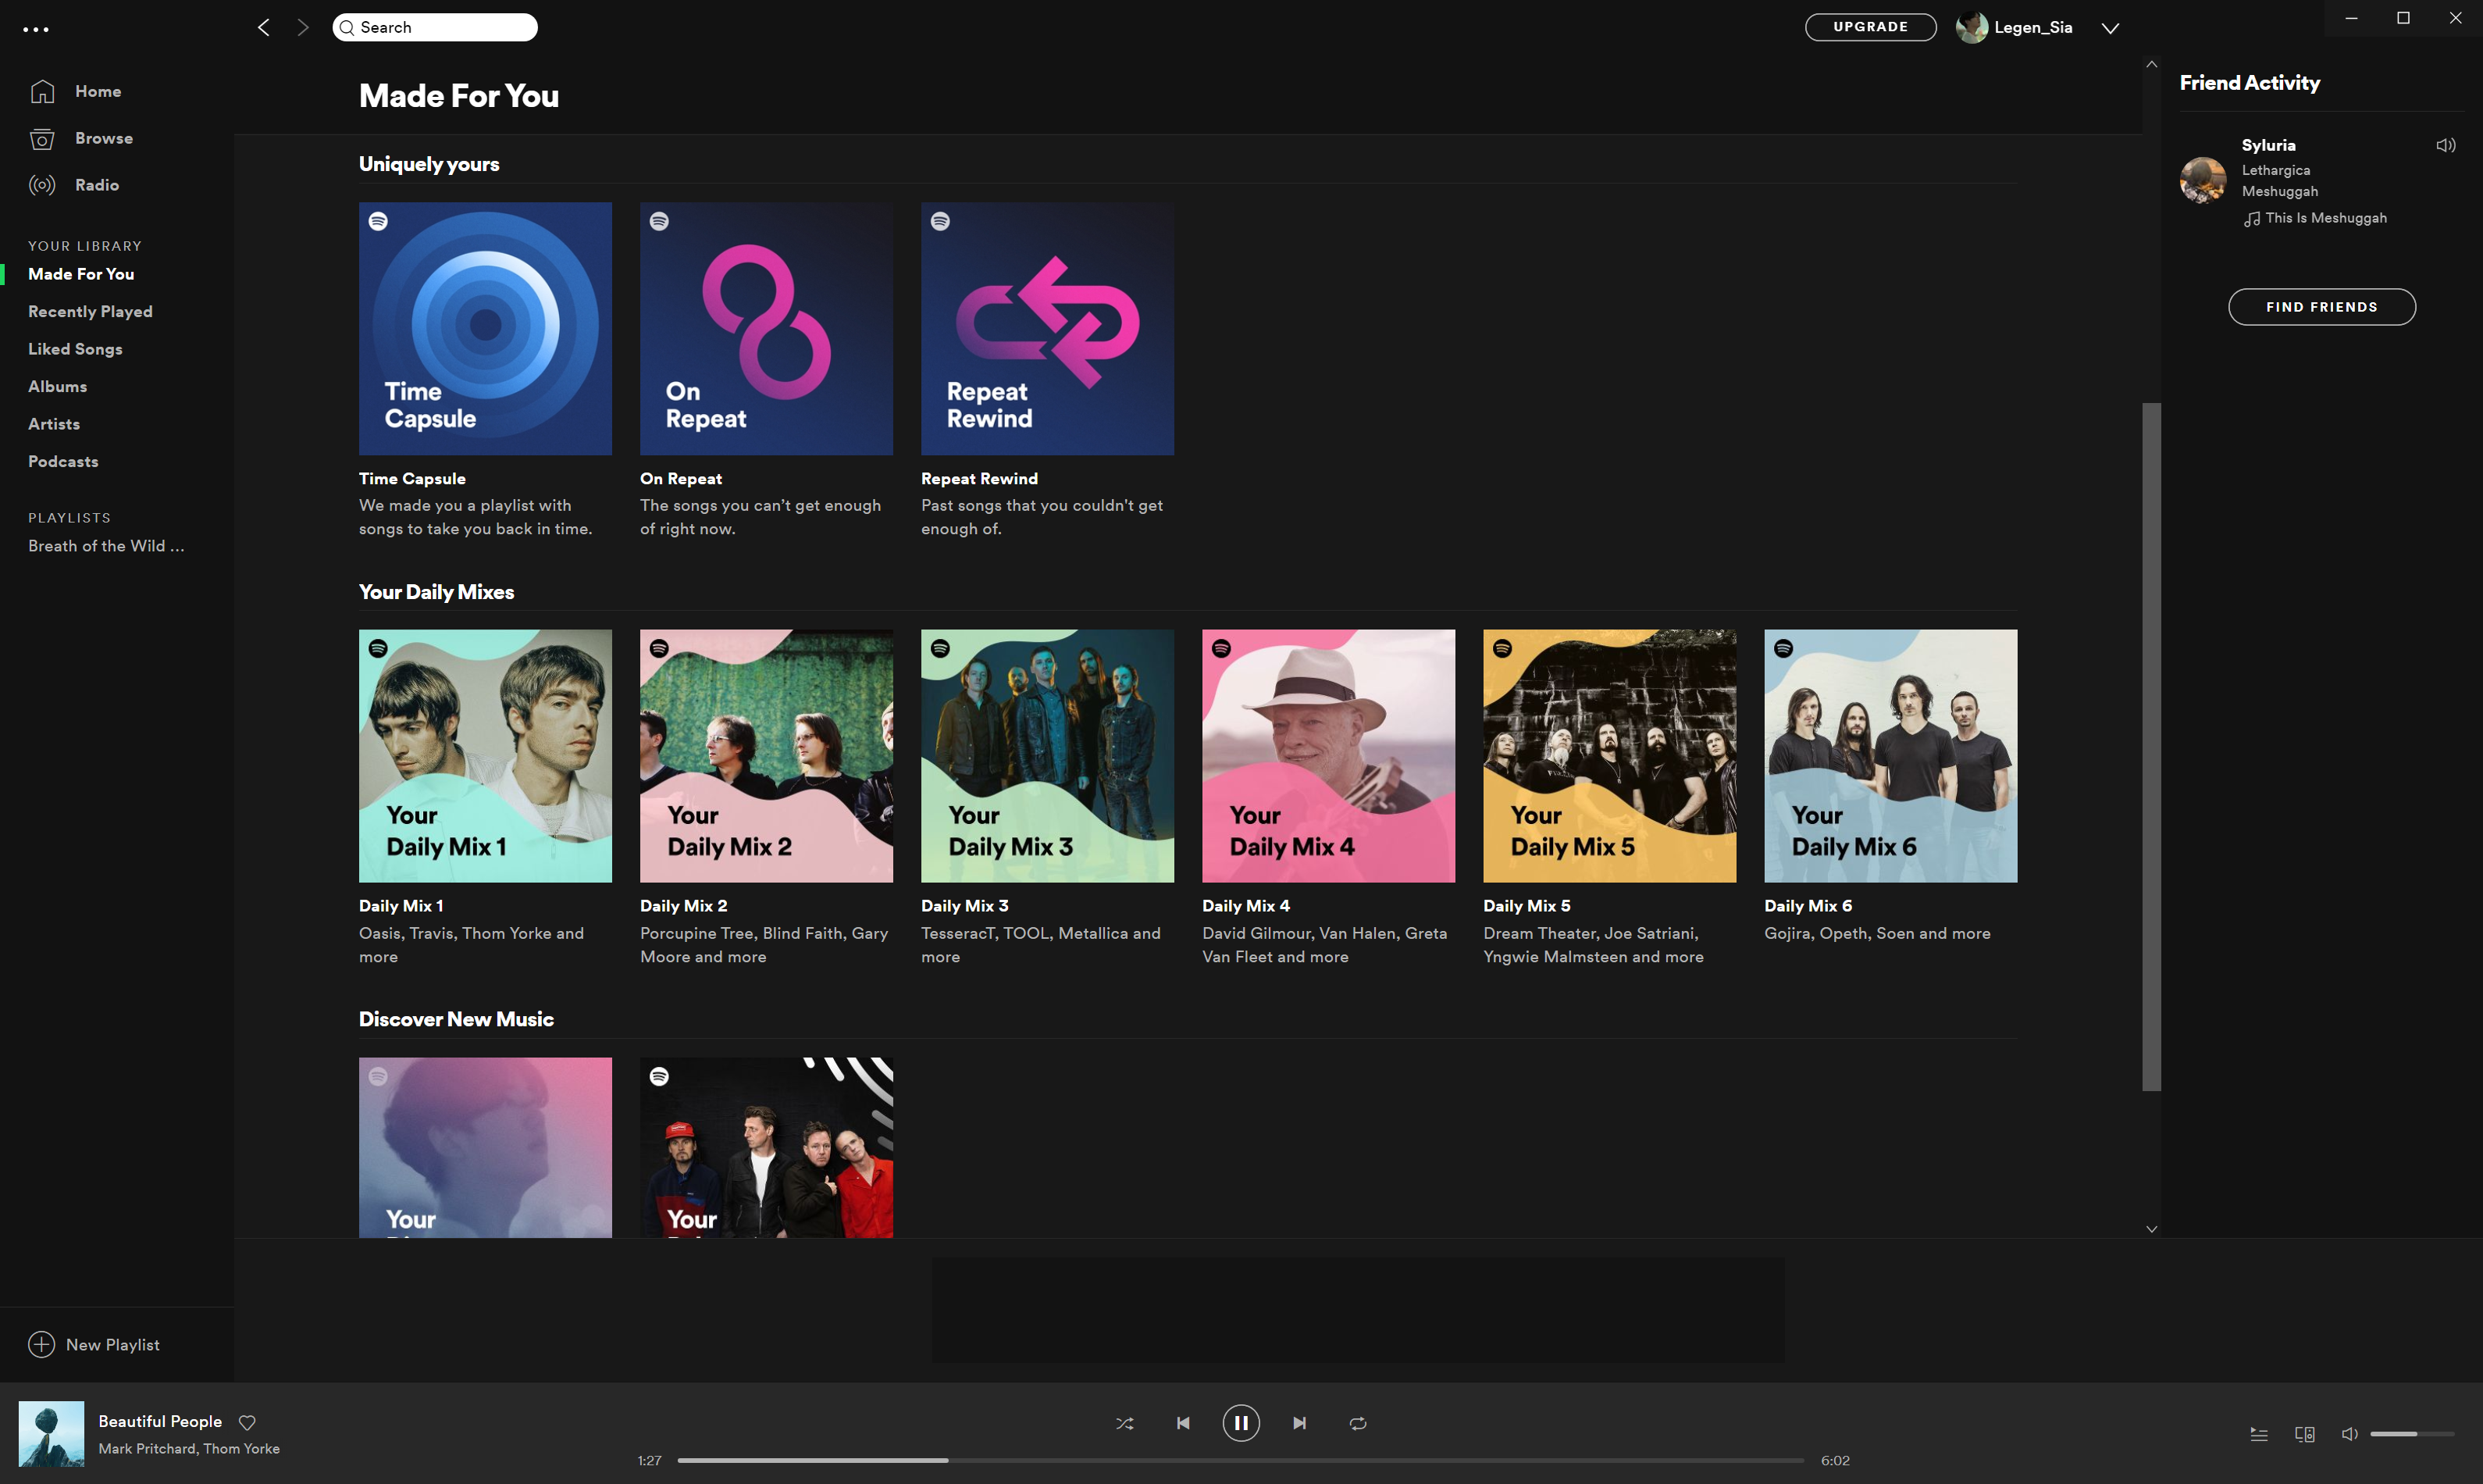Open Recently Played
The height and width of the screenshot is (1484, 2483).
pyautogui.click(x=90, y=312)
